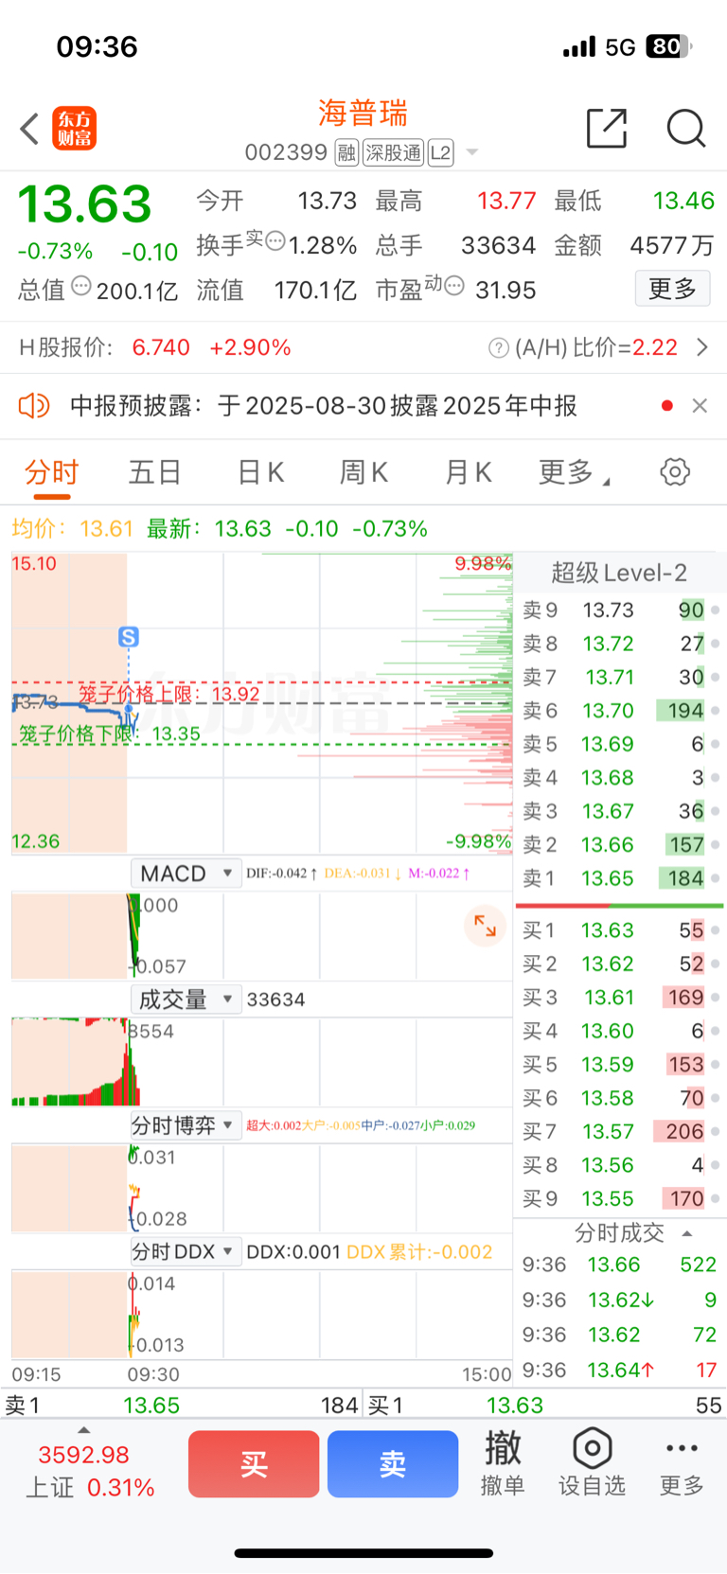Open the 成交量 indicator dropdown

click(186, 999)
